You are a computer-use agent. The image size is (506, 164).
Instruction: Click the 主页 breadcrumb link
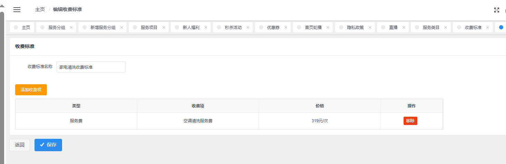[40, 10]
